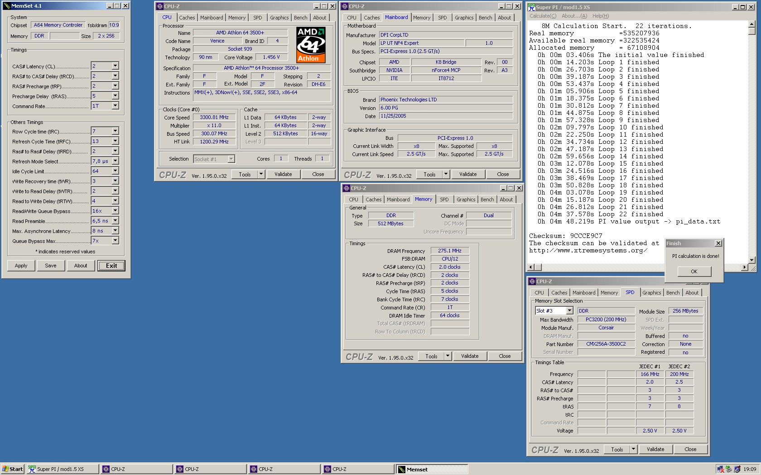The height and width of the screenshot is (475, 761).
Task: Click the Super PI window title icon
Action: pyautogui.click(x=531, y=7)
